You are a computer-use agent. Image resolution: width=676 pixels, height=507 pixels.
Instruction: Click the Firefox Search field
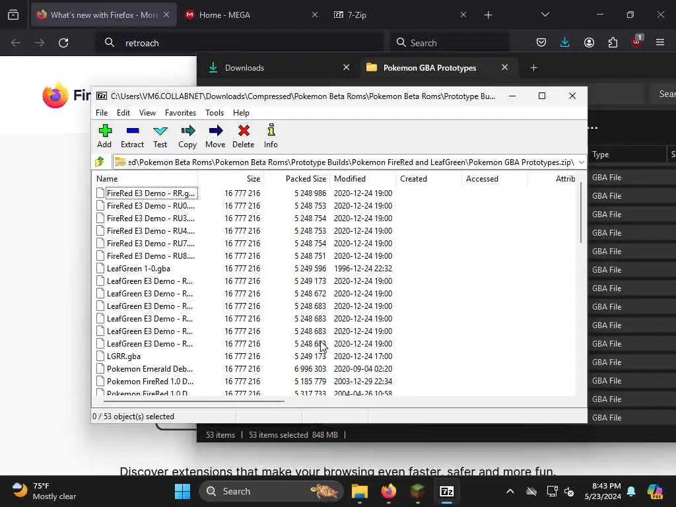point(449,43)
